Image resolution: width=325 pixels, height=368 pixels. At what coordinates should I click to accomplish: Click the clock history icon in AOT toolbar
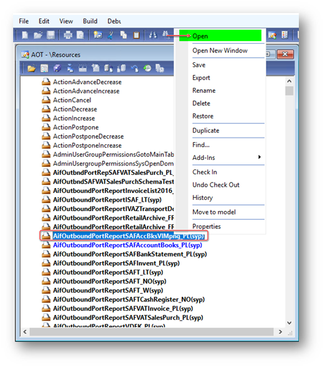(x=148, y=68)
